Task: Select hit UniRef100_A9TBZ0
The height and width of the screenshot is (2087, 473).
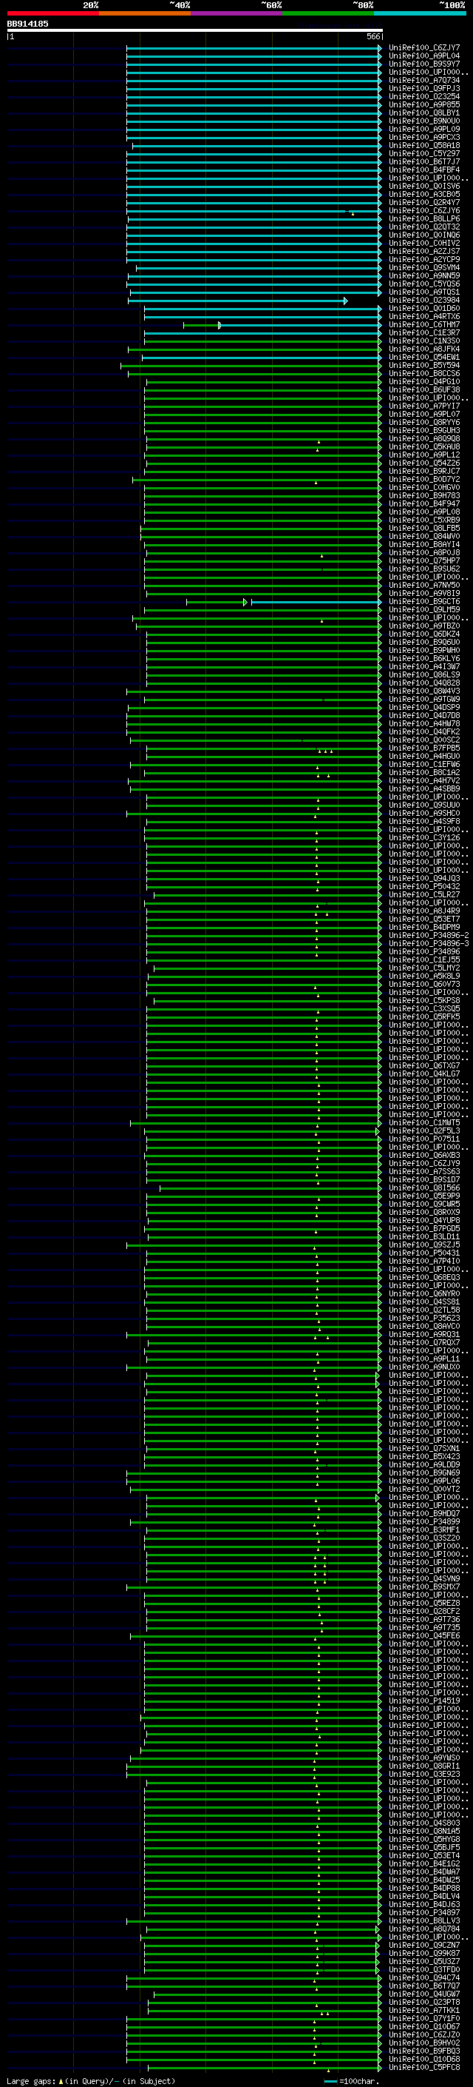Action: [423, 626]
